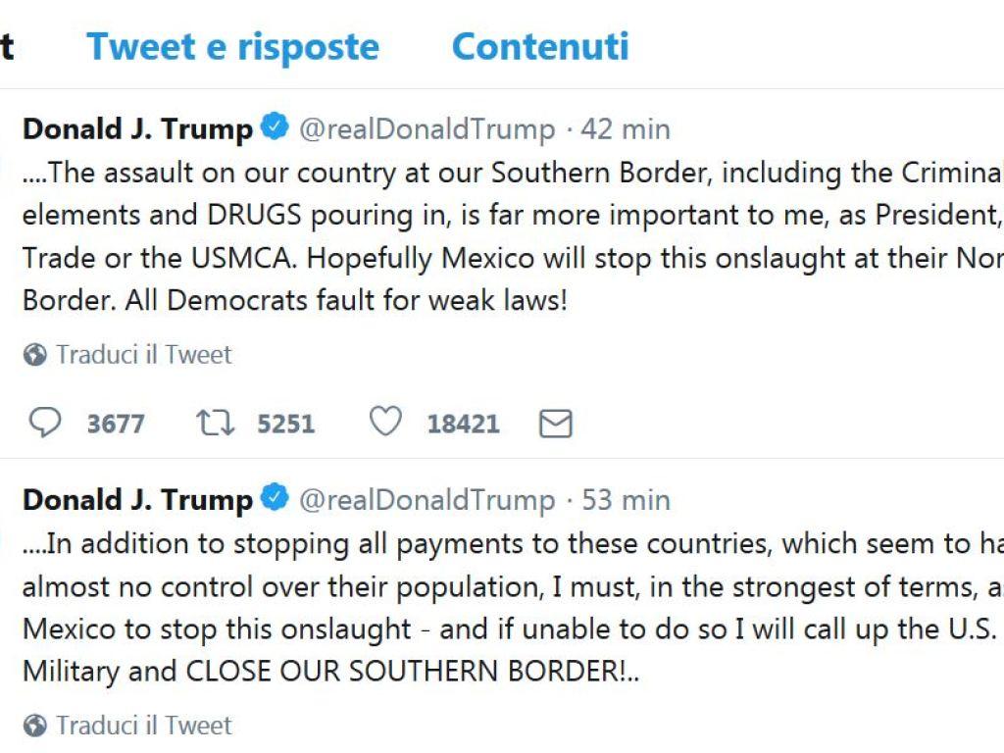
Task: Open the 42 min timestamp link
Action: tap(626, 128)
